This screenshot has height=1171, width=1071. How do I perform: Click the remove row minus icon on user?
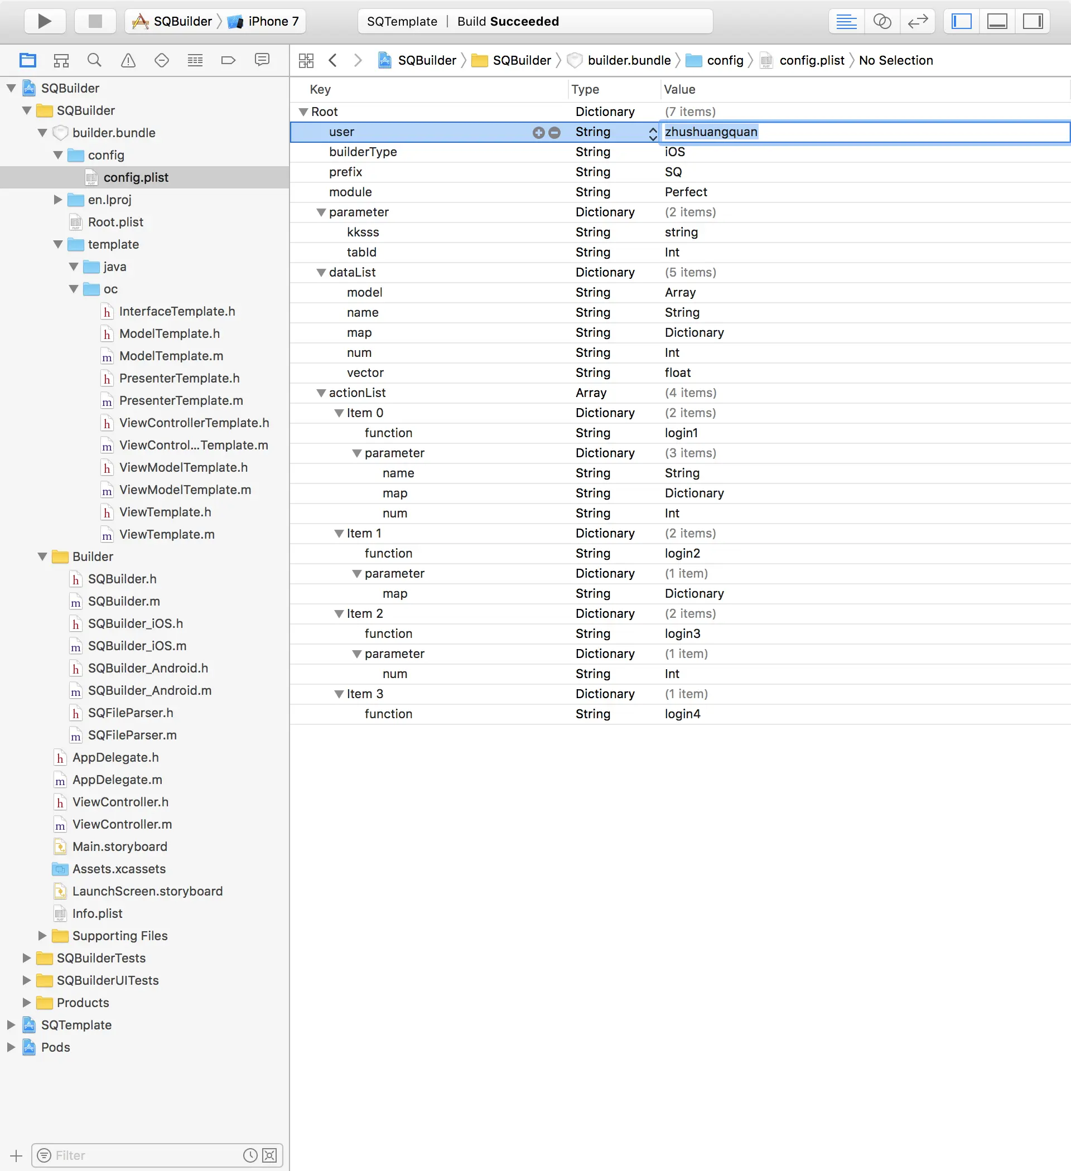click(x=554, y=133)
